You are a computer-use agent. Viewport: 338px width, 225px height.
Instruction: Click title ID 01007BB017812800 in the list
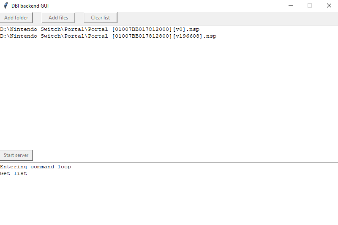click(x=142, y=36)
